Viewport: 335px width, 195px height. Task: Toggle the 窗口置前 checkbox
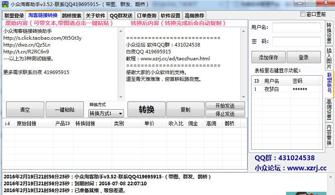[x=303, y=14]
